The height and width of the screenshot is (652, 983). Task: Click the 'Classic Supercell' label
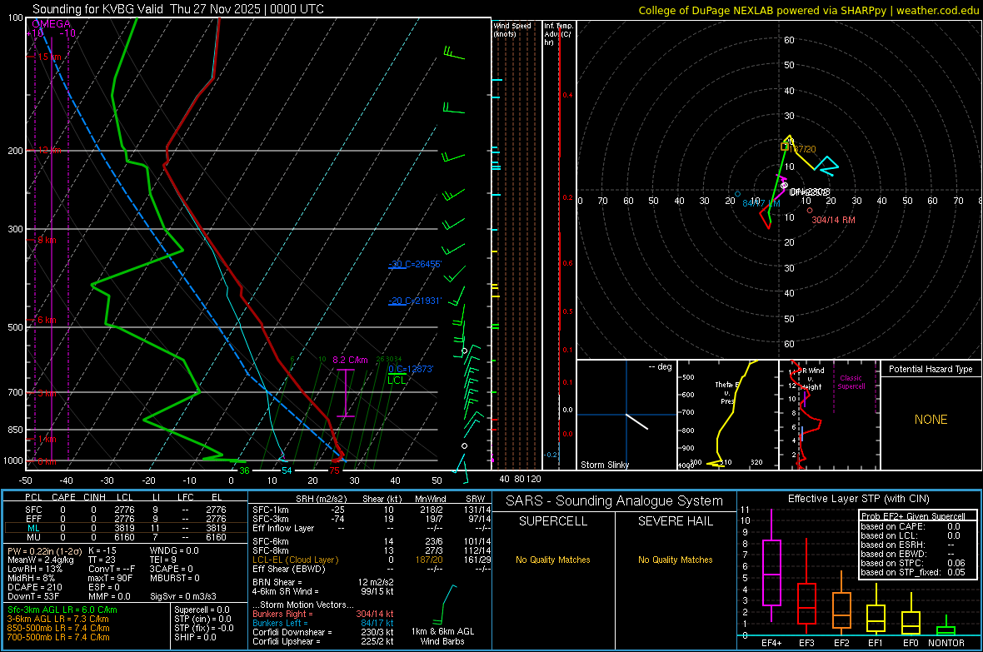851,382
